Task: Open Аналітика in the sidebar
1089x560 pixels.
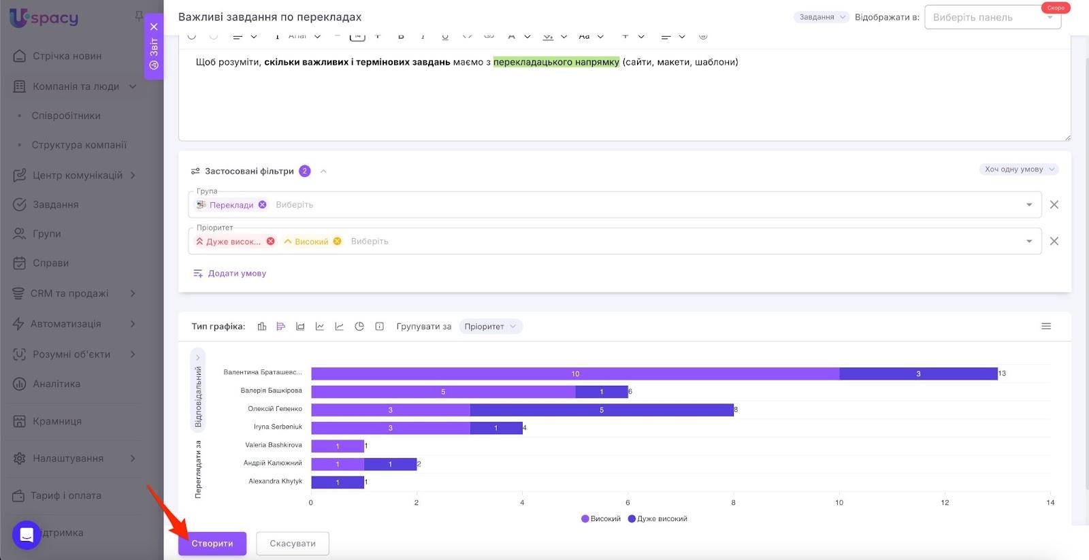Action: [56, 384]
